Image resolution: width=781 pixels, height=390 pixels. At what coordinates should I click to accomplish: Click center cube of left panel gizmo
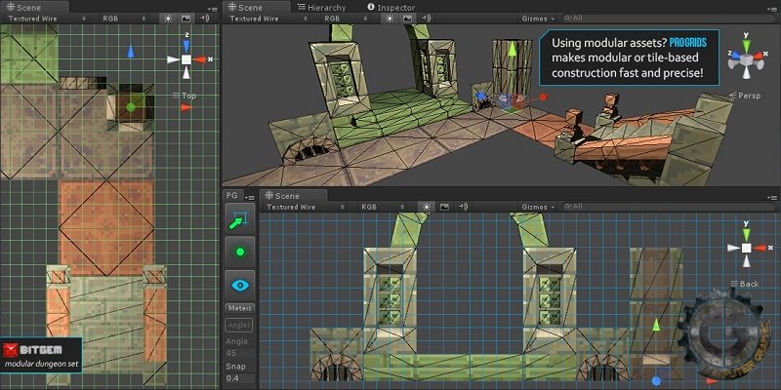click(185, 59)
